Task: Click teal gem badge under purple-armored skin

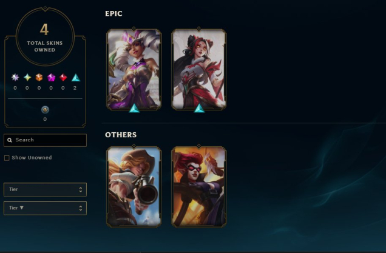Action: pos(134,108)
